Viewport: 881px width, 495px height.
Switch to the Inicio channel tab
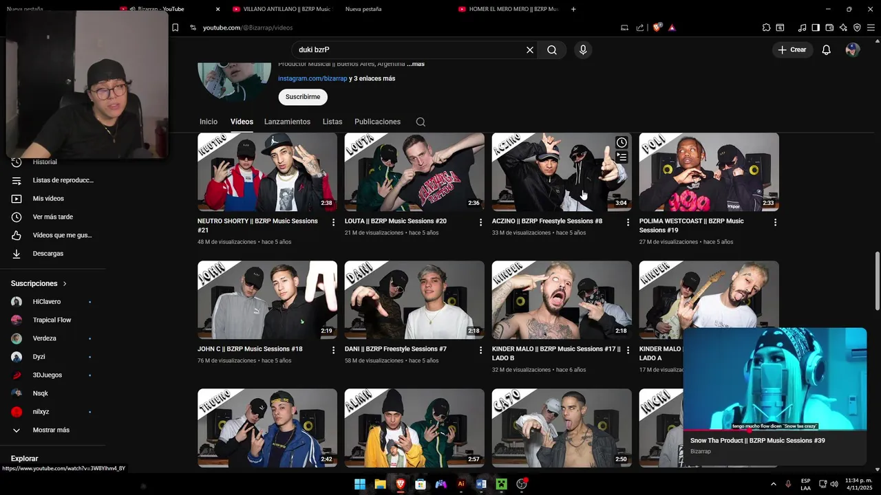[209, 122]
